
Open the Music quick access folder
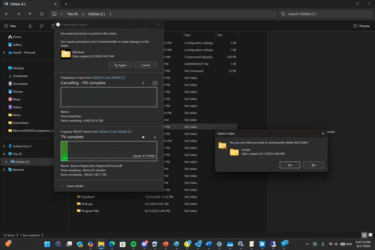[14, 99]
